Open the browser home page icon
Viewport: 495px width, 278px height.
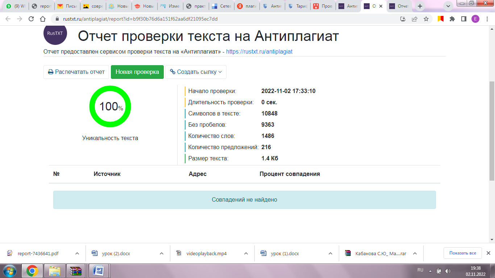click(43, 19)
